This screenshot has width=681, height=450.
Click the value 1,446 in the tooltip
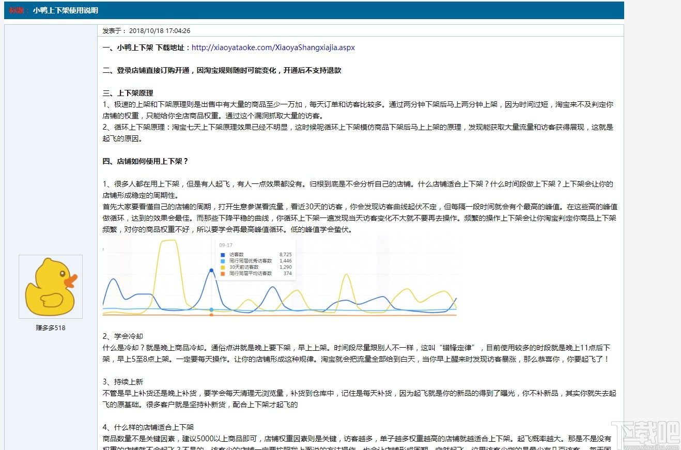click(x=285, y=261)
